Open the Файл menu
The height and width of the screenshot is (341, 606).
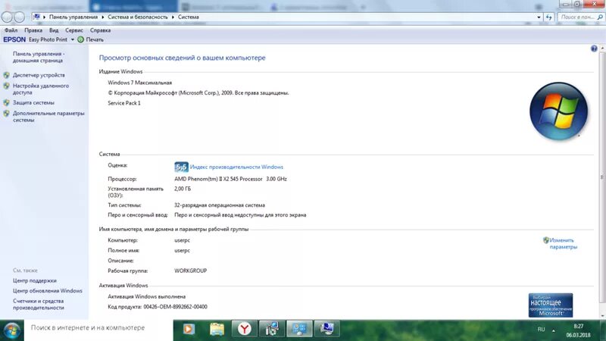(11, 30)
